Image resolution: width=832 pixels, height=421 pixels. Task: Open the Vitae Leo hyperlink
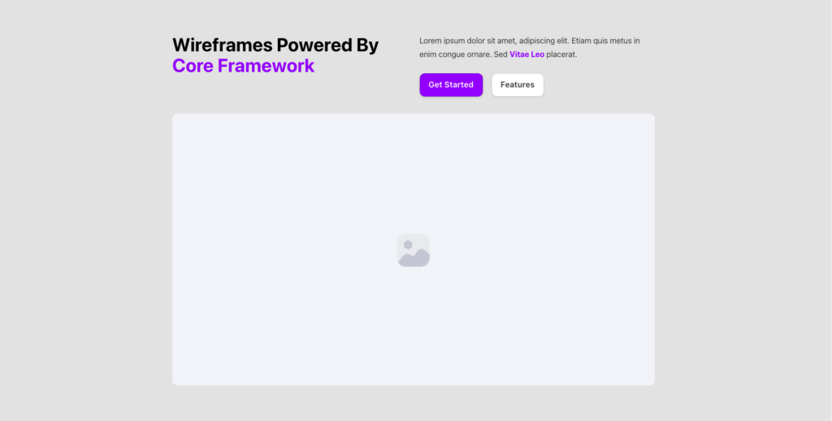[526, 54]
